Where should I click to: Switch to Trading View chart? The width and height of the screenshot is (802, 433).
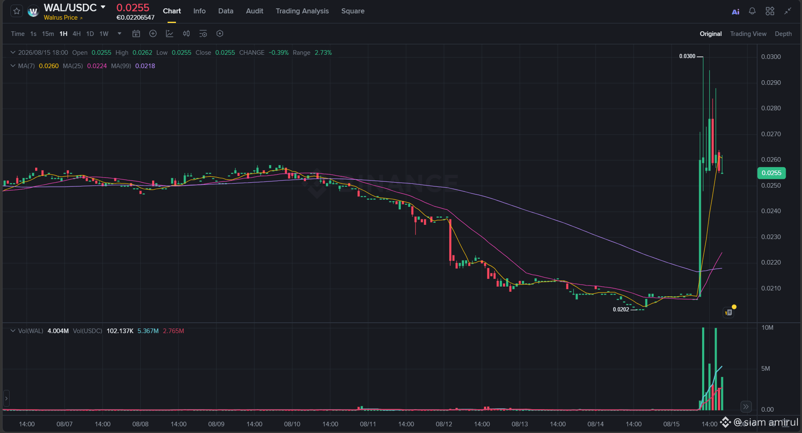tap(748, 34)
